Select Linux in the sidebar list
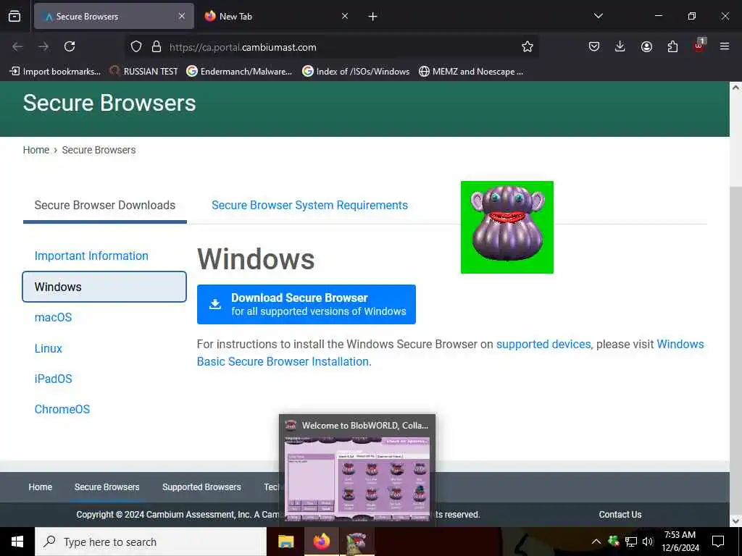Image resolution: width=742 pixels, height=556 pixels. tap(49, 348)
